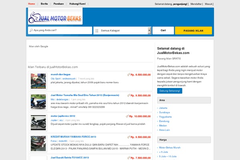Go to the Berita menu
This screenshot has width=240, height=160.
[44, 4]
